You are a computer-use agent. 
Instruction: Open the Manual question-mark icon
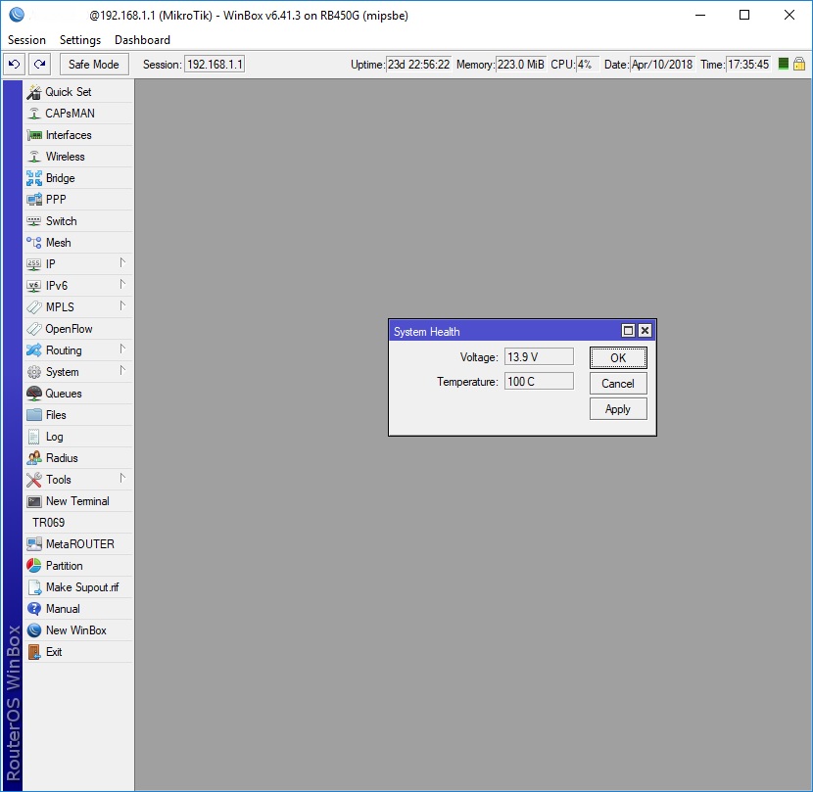(33, 609)
